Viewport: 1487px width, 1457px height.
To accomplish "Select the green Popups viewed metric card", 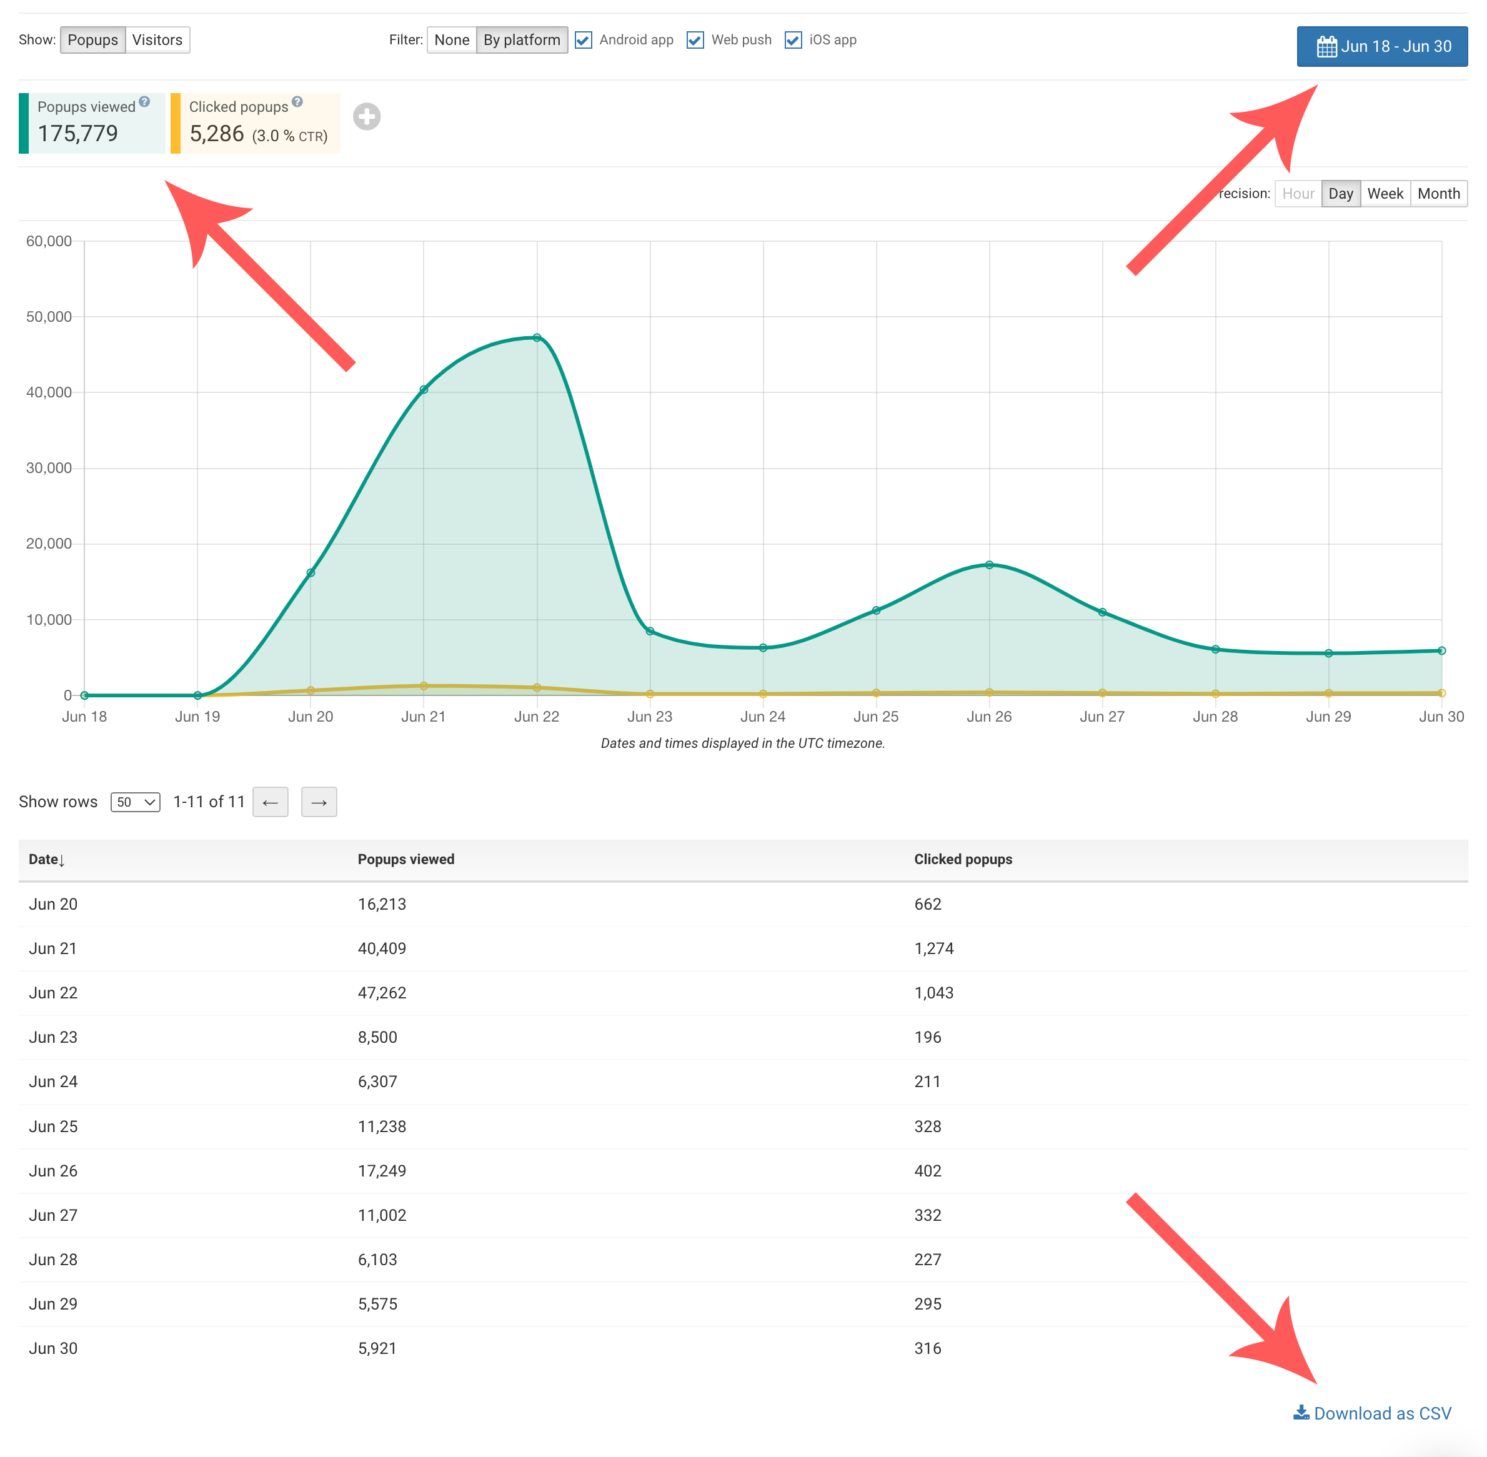I will pyautogui.click(x=92, y=123).
